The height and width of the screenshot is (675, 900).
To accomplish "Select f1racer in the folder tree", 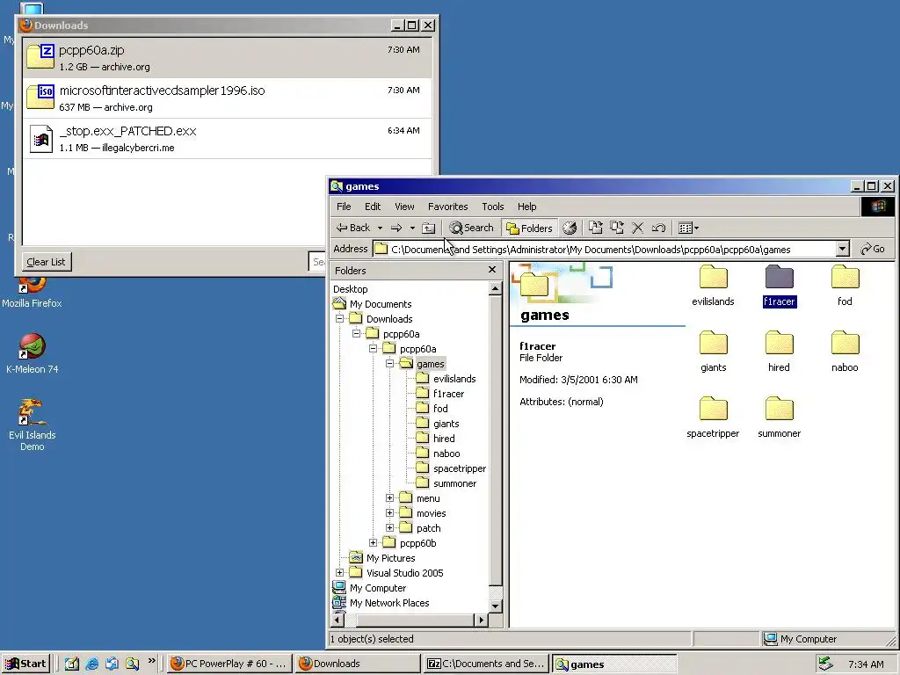I will 448,394.
